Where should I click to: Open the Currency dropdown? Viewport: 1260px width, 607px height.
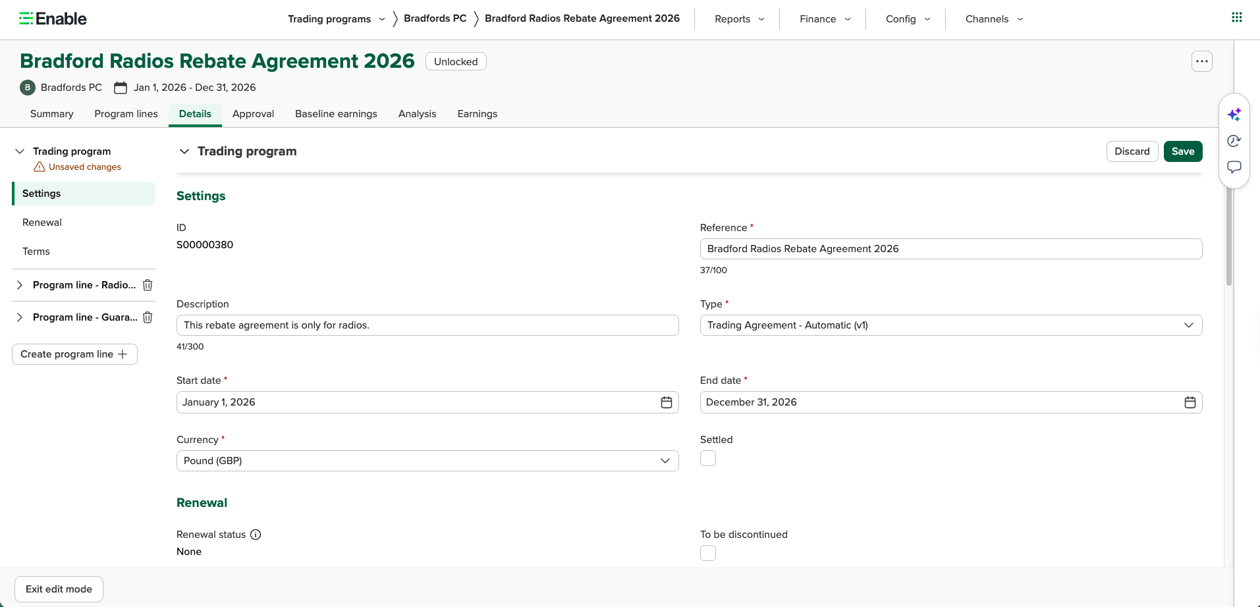point(427,461)
